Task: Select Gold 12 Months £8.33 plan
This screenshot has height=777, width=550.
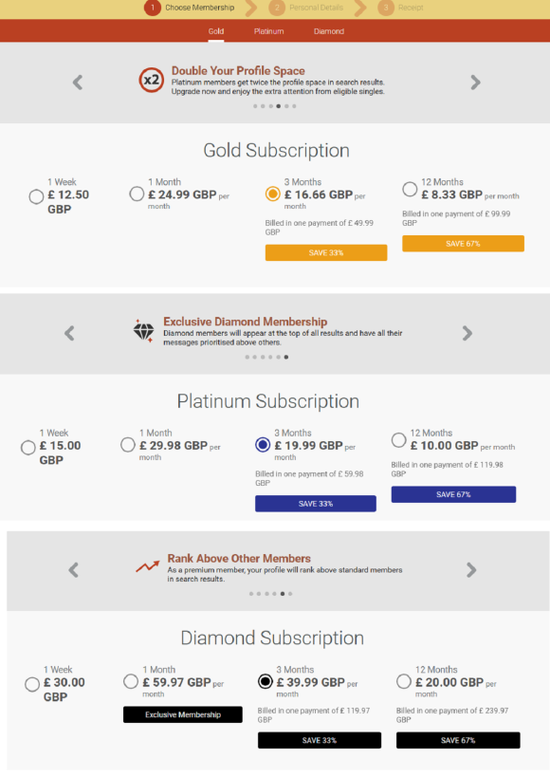Action: [x=410, y=189]
